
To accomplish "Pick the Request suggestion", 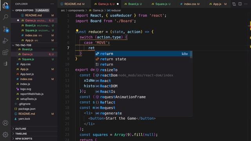I will [142, 108].
